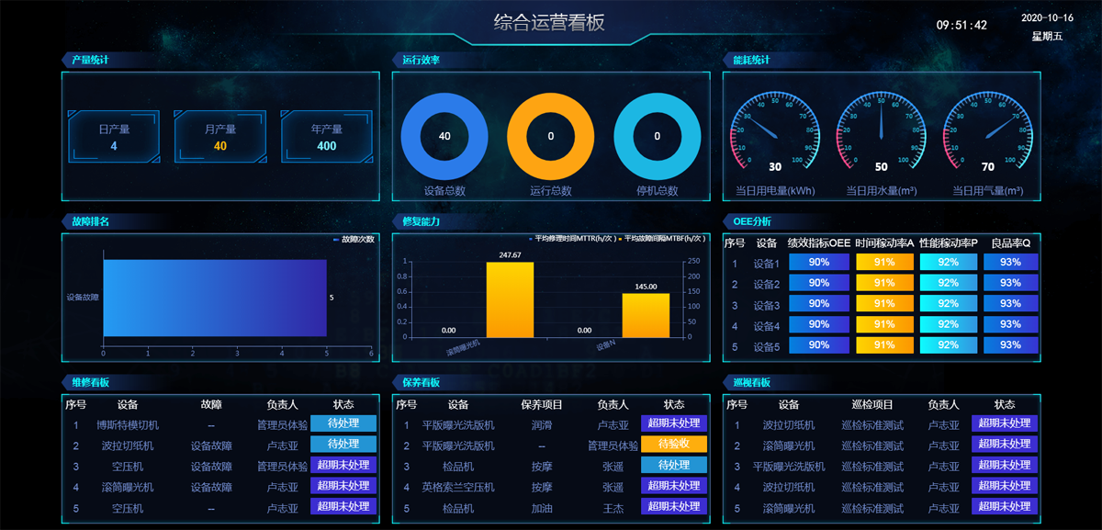Open the 能耗统计 section header

coord(751,60)
